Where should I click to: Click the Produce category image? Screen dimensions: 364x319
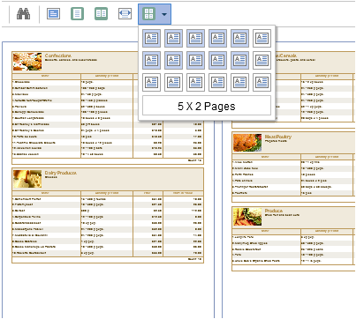247,217
